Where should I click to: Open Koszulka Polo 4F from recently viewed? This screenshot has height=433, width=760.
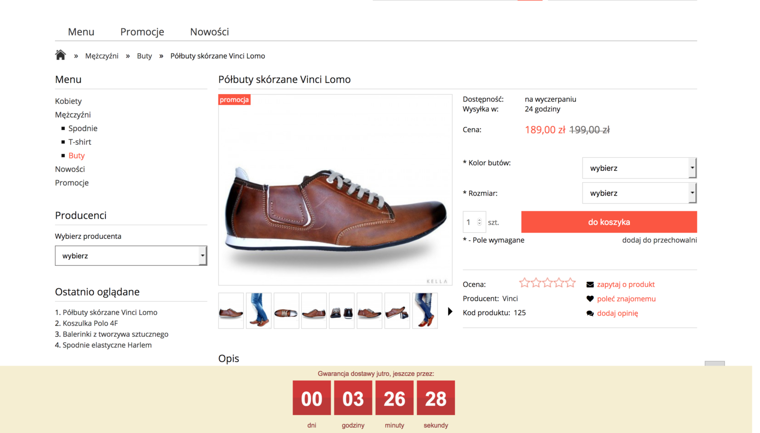[x=90, y=323]
